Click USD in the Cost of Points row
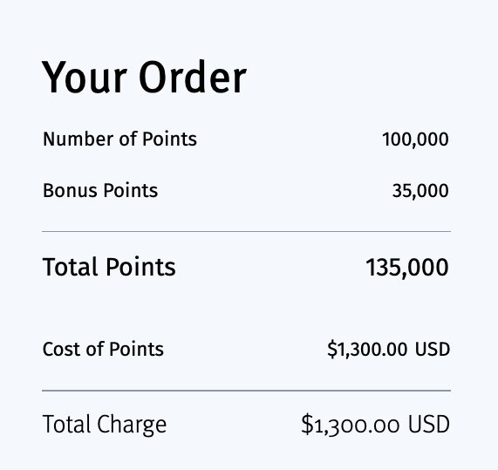 pyautogui.click(x=433, y=349)
